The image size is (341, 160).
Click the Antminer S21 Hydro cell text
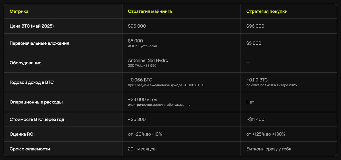(x=150, y=61)
